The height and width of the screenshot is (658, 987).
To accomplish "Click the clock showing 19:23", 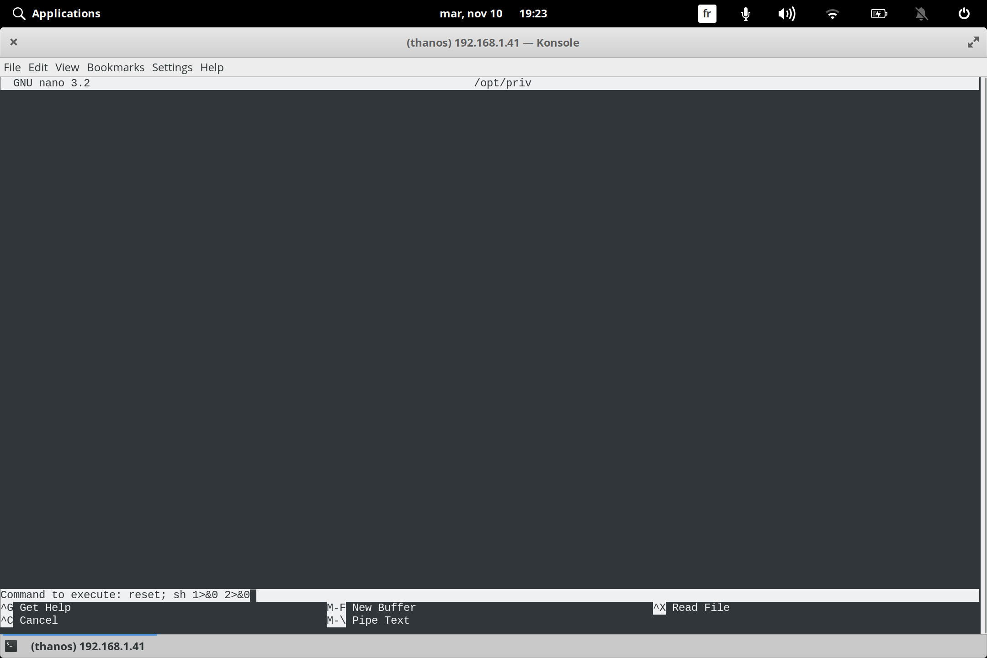I will [533, 13].
